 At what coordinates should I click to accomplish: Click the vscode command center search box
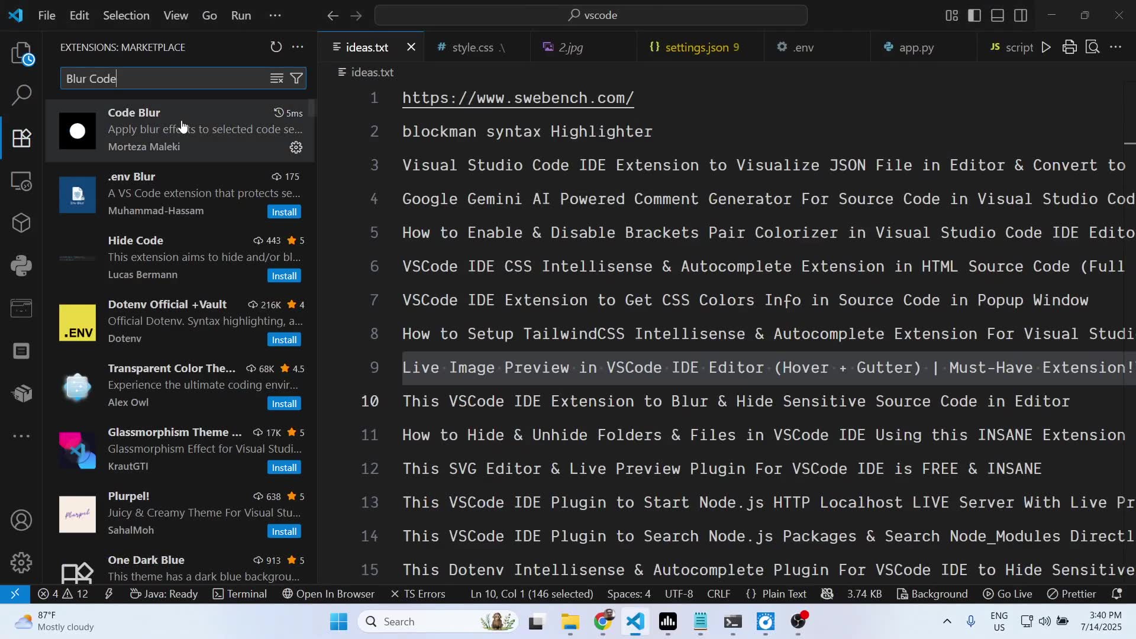[x=590, y=15]
